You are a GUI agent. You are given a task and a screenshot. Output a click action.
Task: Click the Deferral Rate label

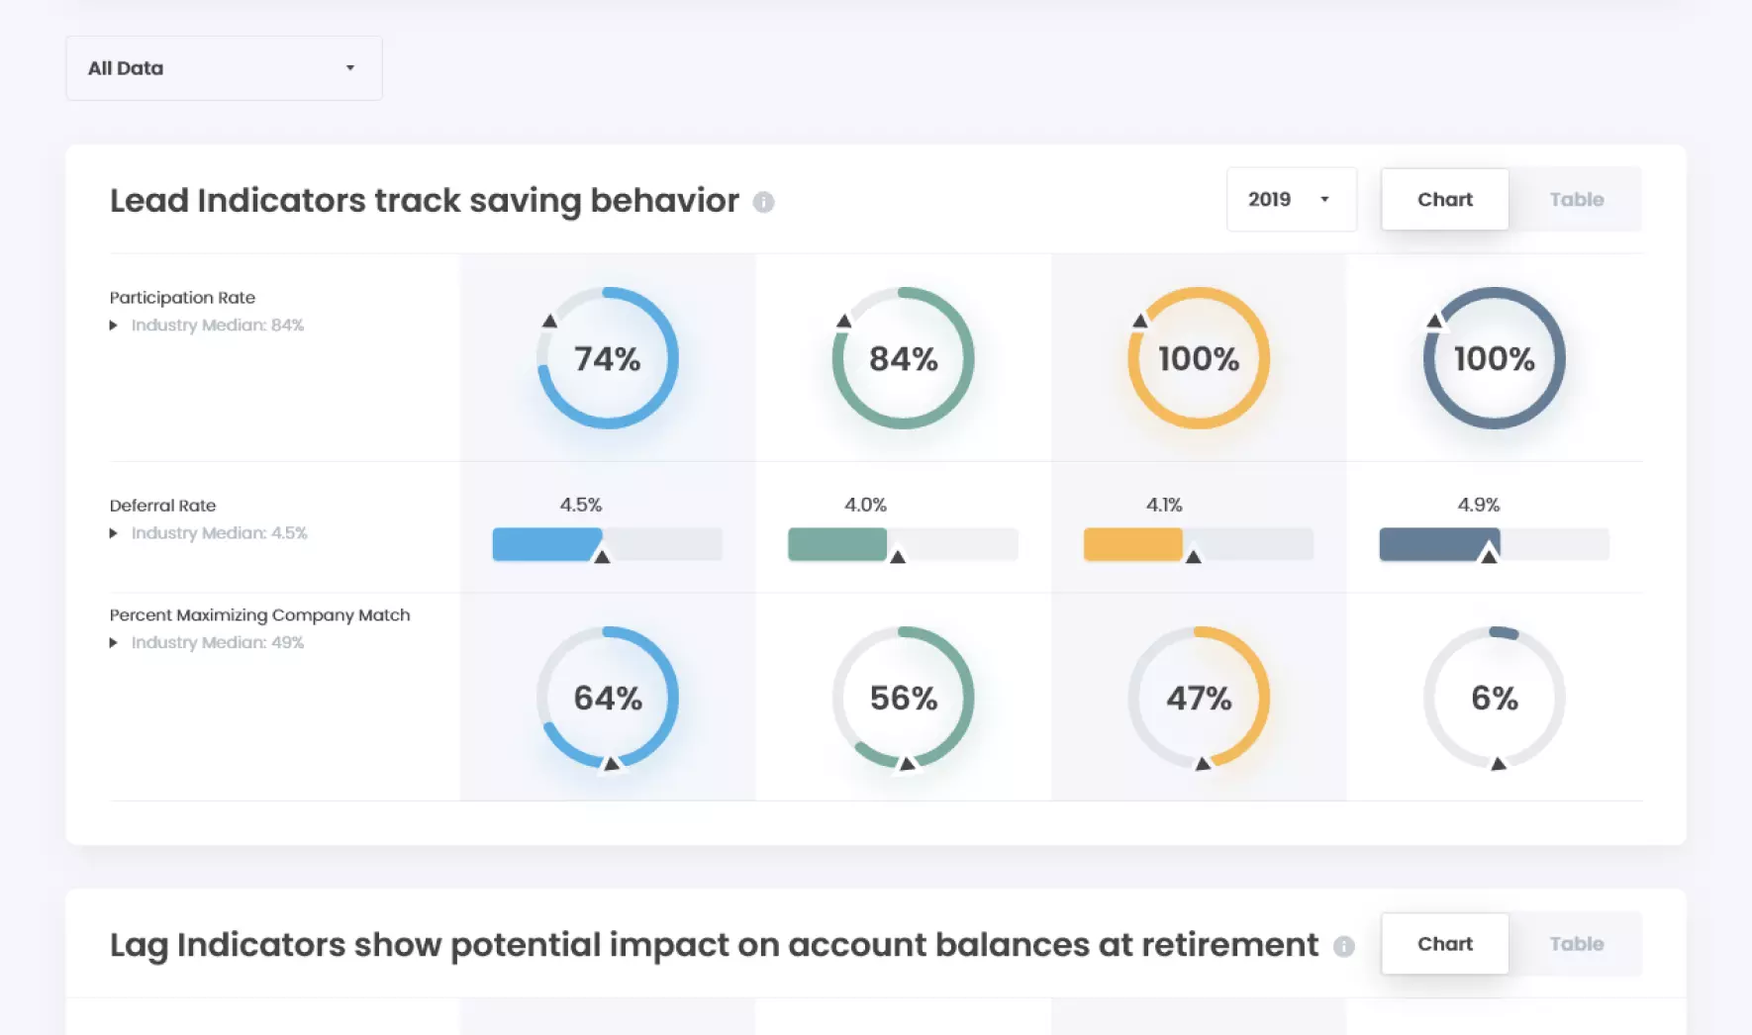coord(162,506)
